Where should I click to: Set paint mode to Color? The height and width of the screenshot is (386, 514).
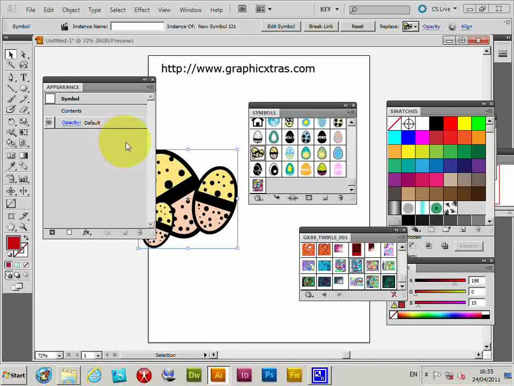(9, 264)
